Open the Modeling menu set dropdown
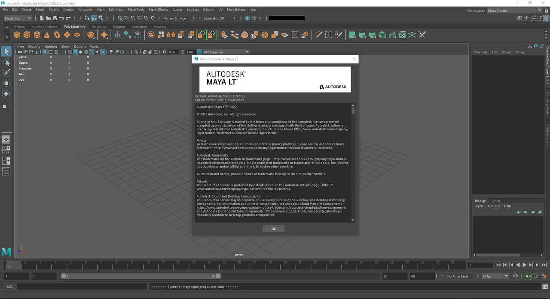This screenshot has width=550, height=299. [18, 18]
